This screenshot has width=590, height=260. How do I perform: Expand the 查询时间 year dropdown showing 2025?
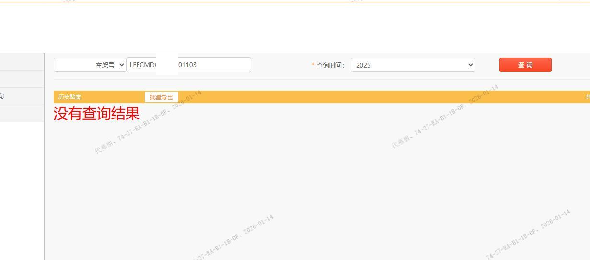(x=412, y=65)
